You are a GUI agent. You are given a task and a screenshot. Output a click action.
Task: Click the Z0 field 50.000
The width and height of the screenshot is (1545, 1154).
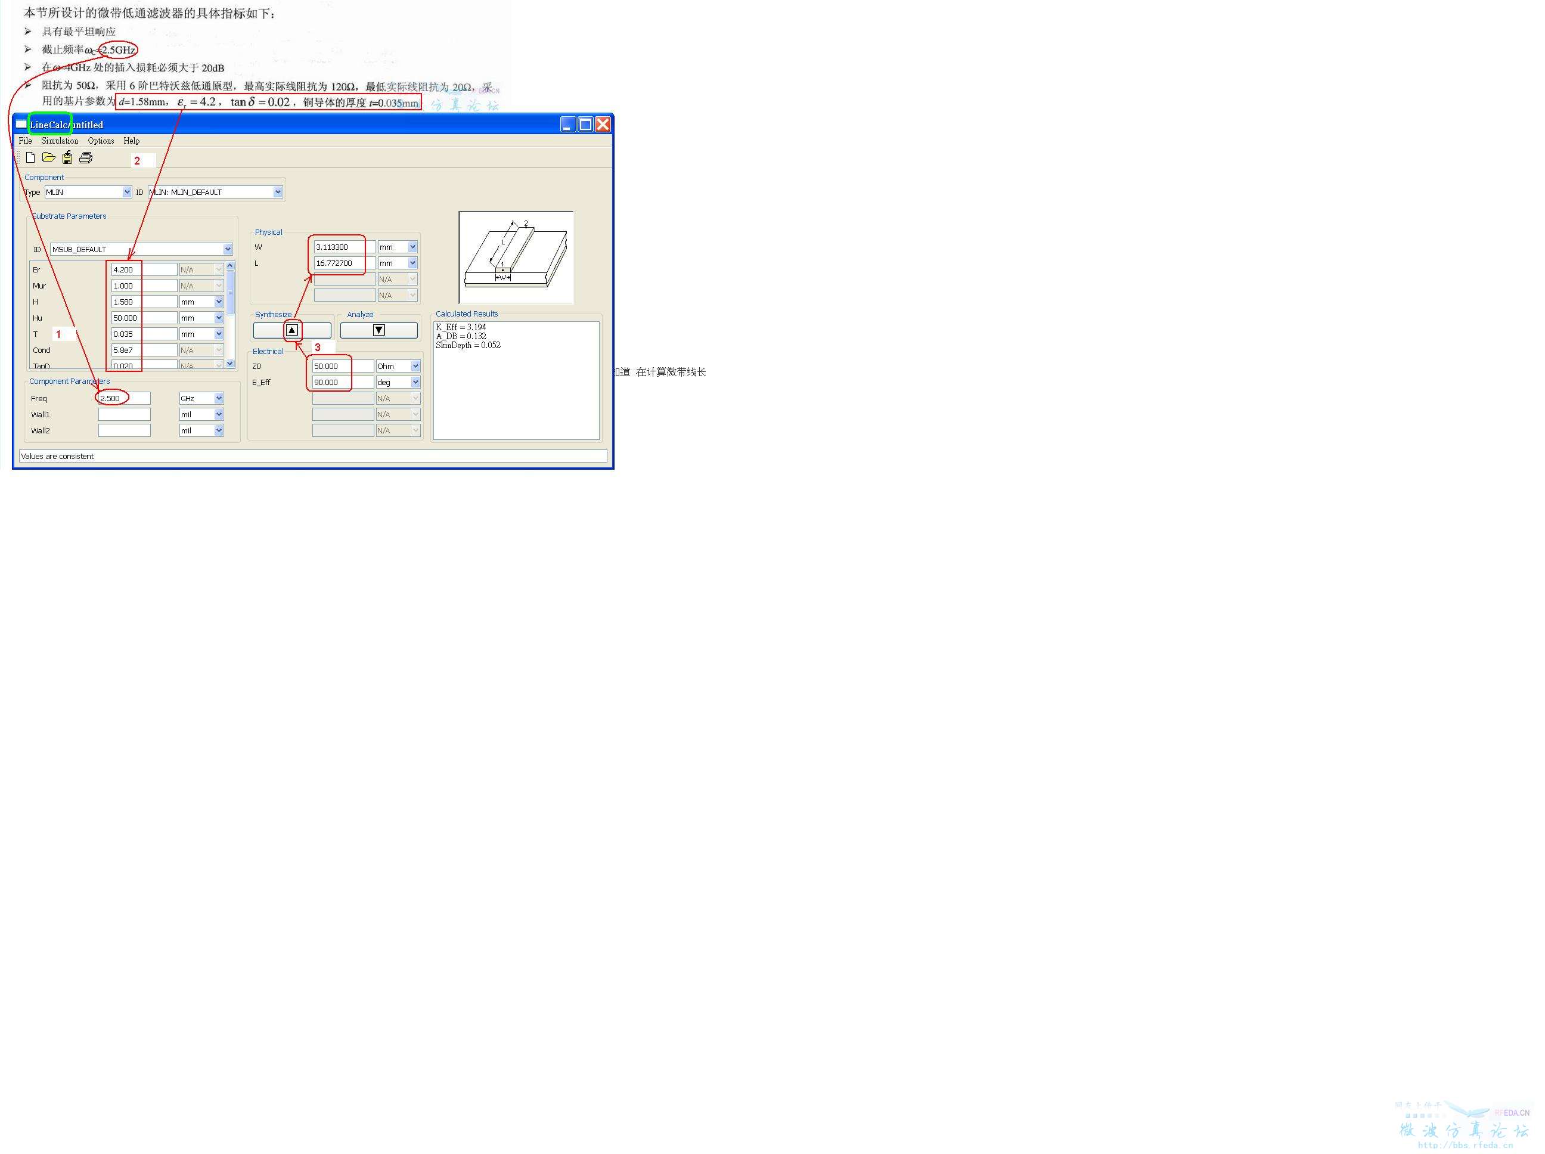pos(343,367)
